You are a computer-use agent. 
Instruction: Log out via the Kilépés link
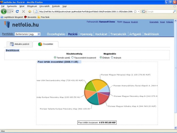point(170,22)
